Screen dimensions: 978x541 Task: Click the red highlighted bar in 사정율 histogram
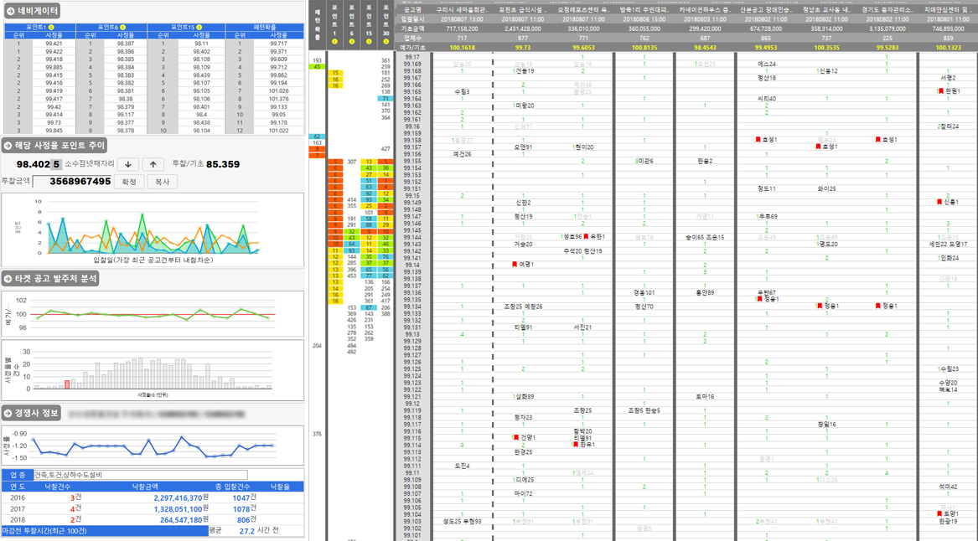point(67,384)
